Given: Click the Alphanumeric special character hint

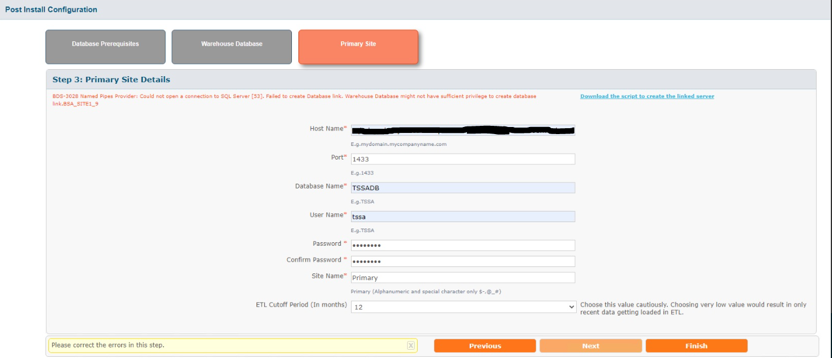Looking at the screenshot, I should point(426,292).
